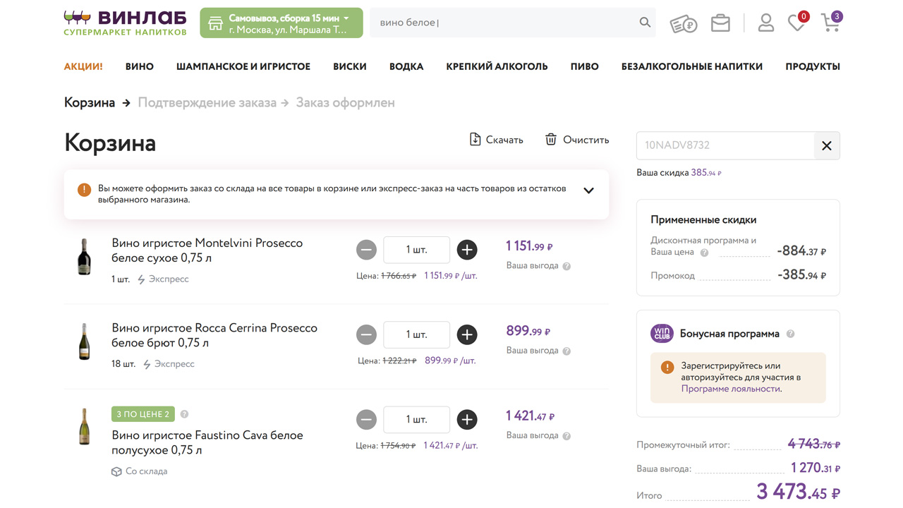This screenshot has width=903, height=508.
Task: Click the question icon next to 3 ПО ЦЕНЕ 2
Action: coord(184,414)
